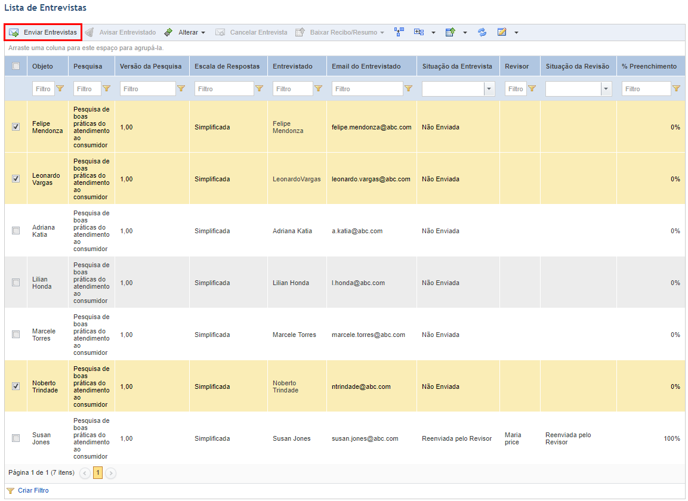Uncheck the Felipe Mendonza row checkbox
688x501 pixels.
[16, 127]
